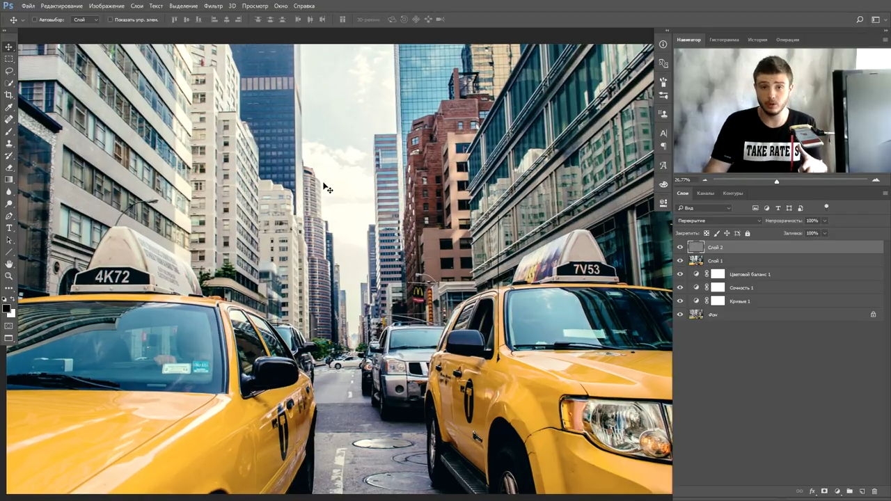Open the Файл menu
The image size is (891, 501).
[28, 6]
